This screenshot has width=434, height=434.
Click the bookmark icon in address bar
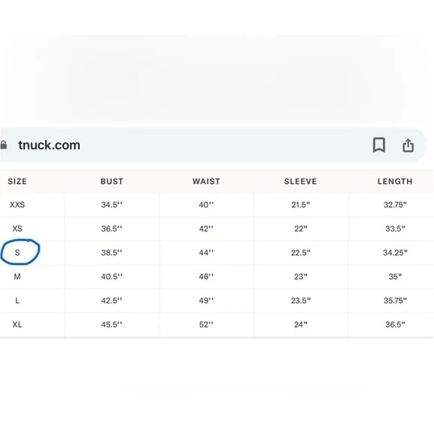379,144
